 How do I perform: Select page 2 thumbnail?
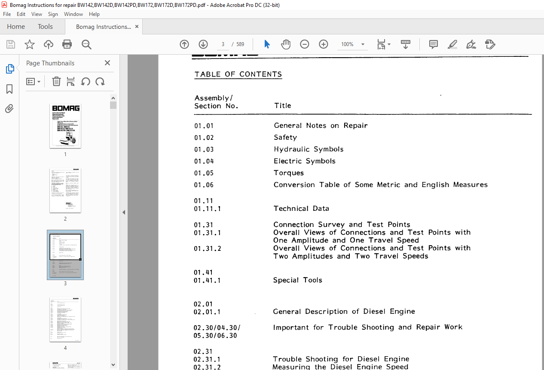click(65, 190)
